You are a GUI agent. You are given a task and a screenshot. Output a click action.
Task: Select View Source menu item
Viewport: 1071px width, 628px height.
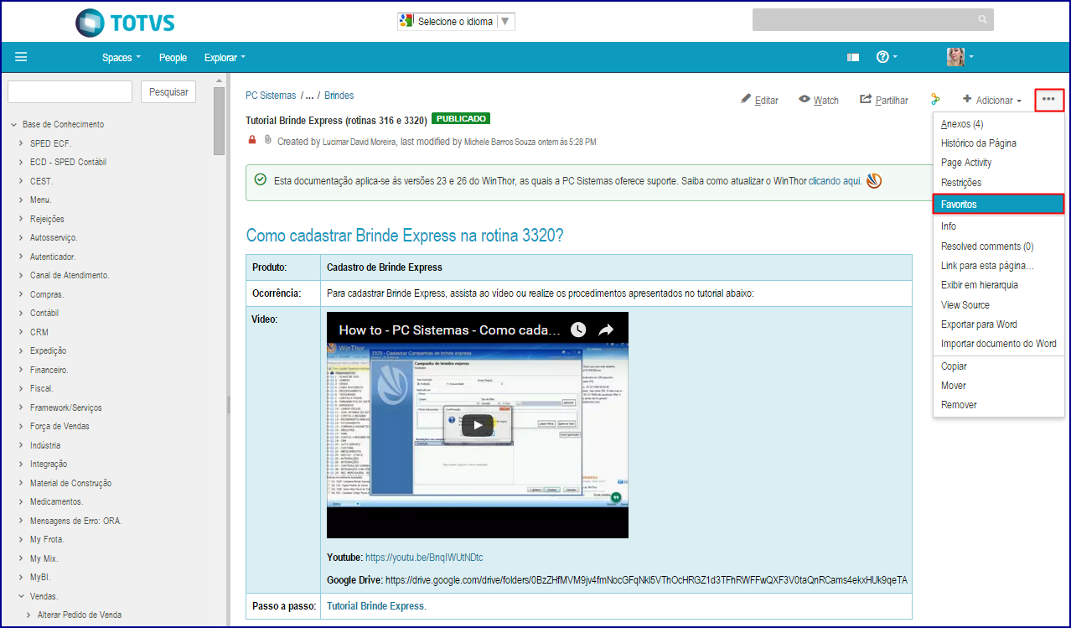998,305
